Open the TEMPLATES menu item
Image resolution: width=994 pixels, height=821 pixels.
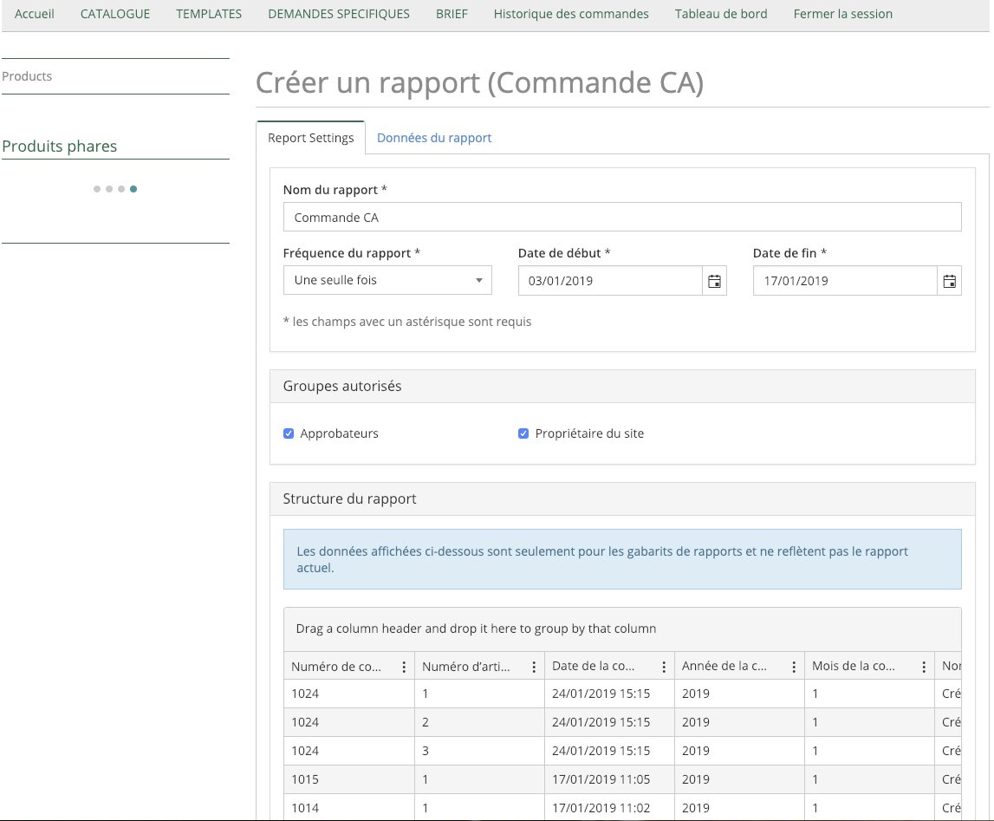pyautogui.click(x=209, y=14)
